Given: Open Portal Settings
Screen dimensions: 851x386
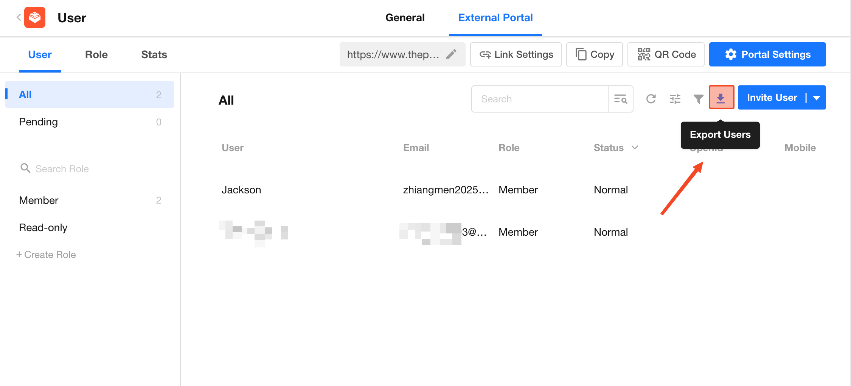Looking at the screenshot, I should click(767, 54).
